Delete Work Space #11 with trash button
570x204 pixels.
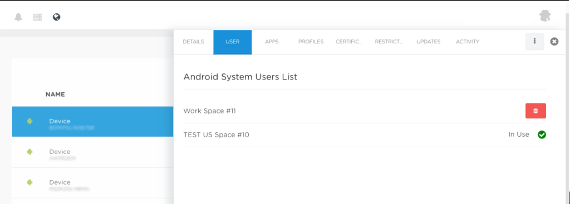(x=535, y=111)
